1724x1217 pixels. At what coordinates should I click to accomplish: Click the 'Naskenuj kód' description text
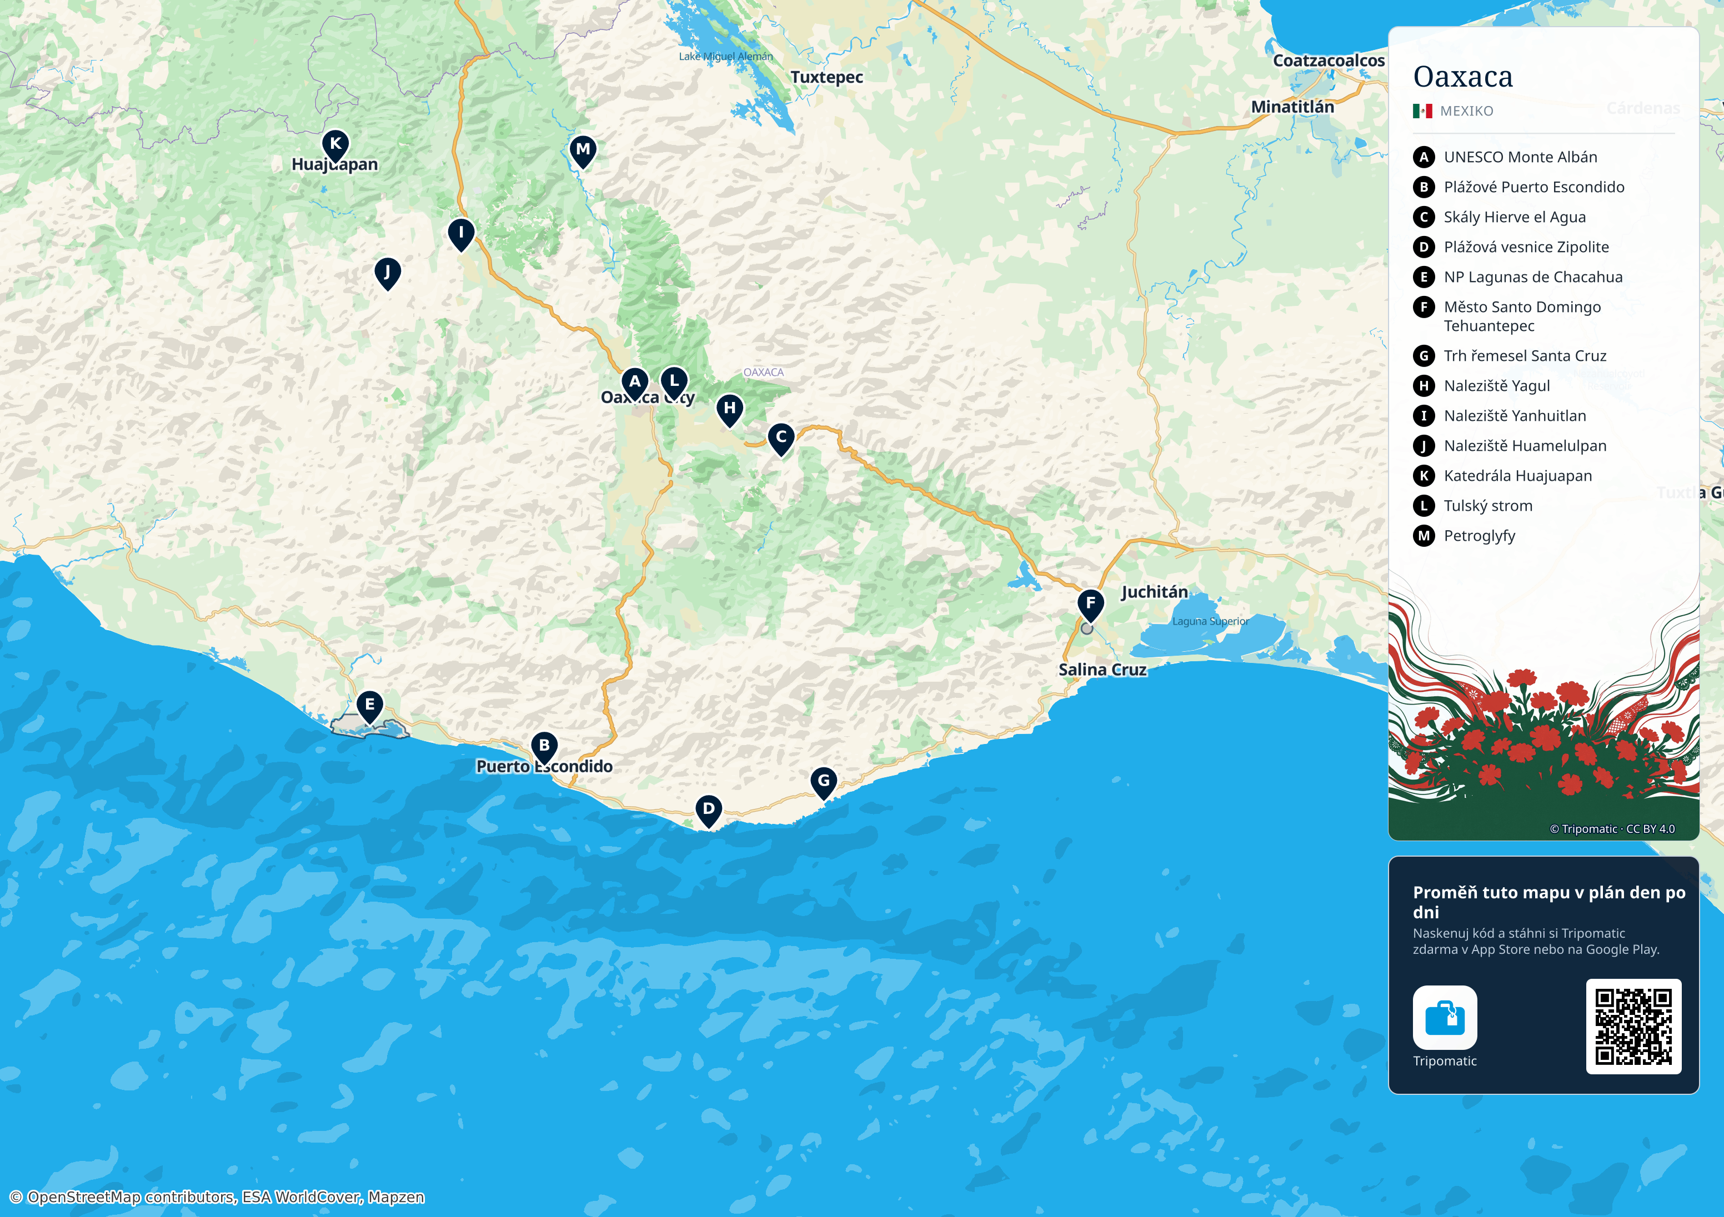pyautogui.click(x=1536, y=942)
